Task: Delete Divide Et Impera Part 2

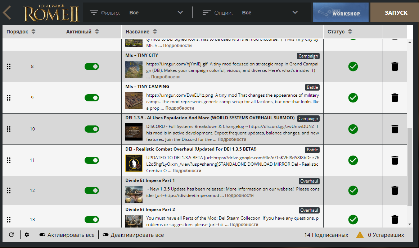Action: pos(395,220)
